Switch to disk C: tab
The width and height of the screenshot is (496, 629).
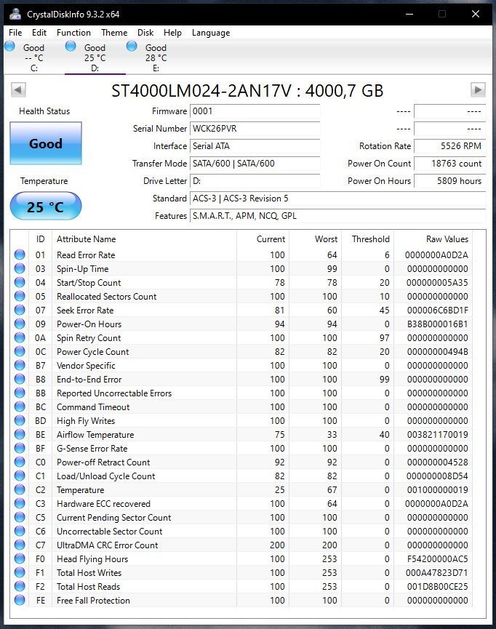(34, 58)
